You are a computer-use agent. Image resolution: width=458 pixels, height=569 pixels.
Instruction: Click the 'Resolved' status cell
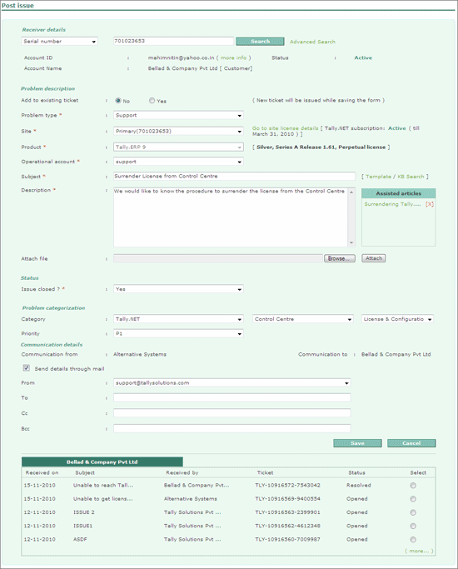point(359,485)
